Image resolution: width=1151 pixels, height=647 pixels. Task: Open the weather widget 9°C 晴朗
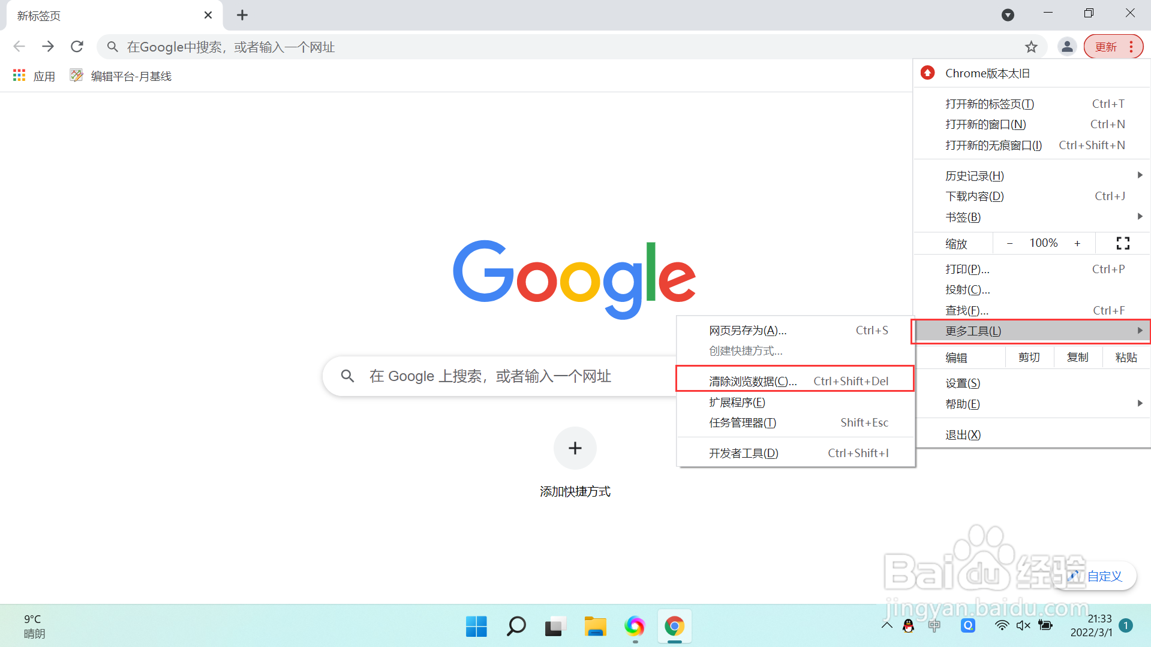[35, 626]
